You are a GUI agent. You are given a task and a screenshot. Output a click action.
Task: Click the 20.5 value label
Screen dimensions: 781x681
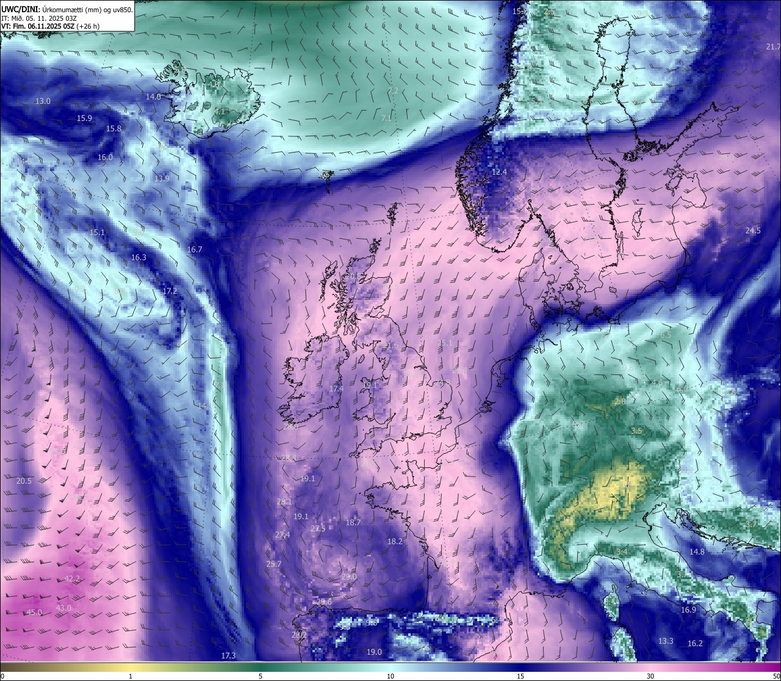tap(24, 481)
